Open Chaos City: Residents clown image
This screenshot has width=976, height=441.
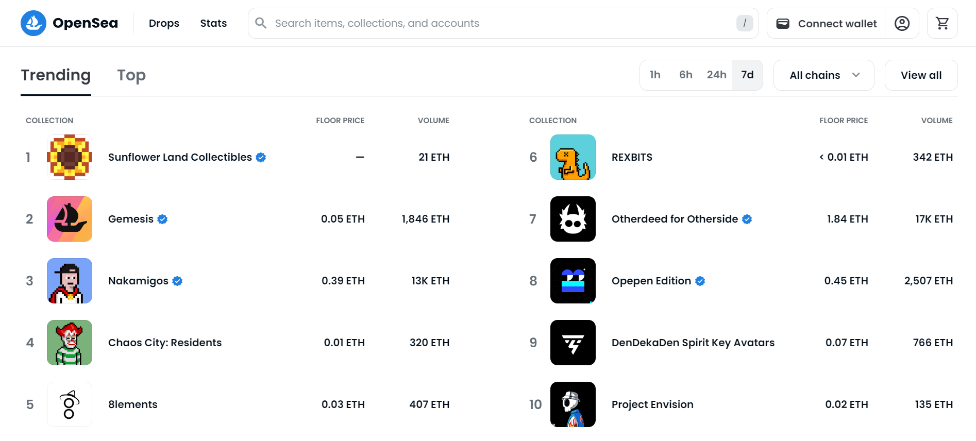point(70,343)
